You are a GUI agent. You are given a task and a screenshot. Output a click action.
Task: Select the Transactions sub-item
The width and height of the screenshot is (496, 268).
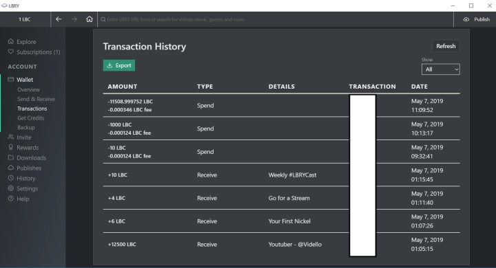(x=32, y=109)
